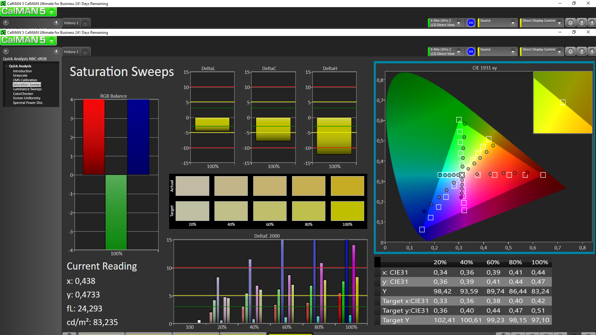
Task: Click red bar in RGB Balance chart
Action: [94, 137]
